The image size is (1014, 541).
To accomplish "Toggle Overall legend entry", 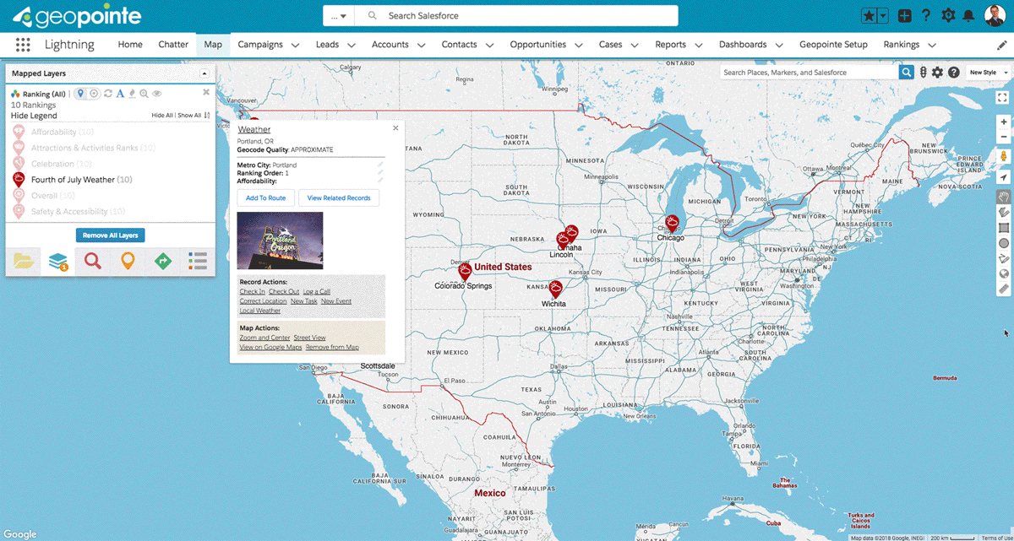I will coord(52,195).
